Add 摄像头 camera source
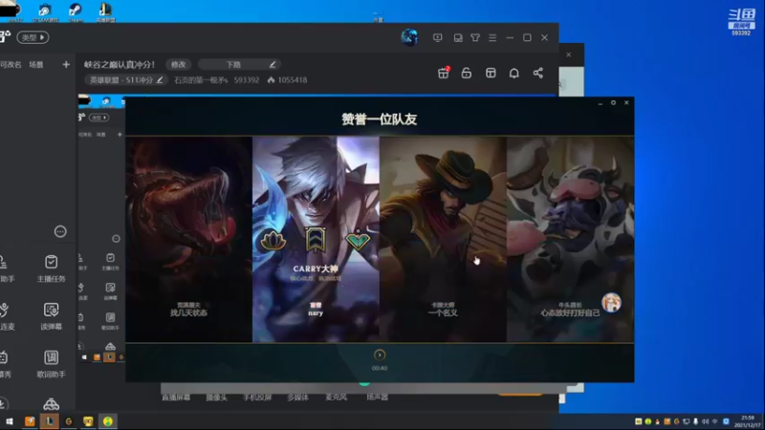The height and width of the screenshot is (430, 765). [217, 398]
